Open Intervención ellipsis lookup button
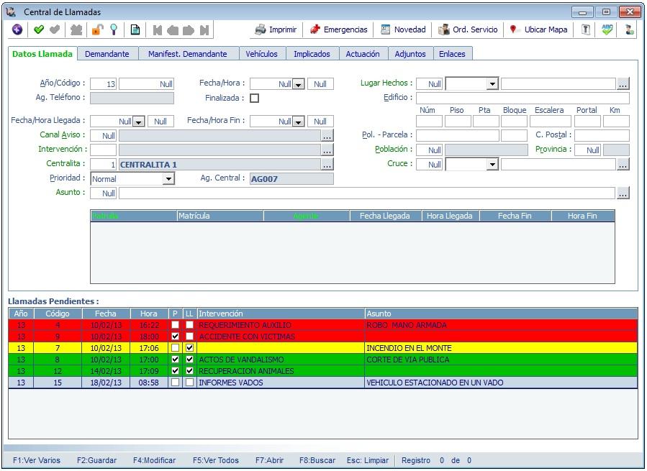Image resolution: width=647 pixels, height=471 pixels. tap(327, 150)
